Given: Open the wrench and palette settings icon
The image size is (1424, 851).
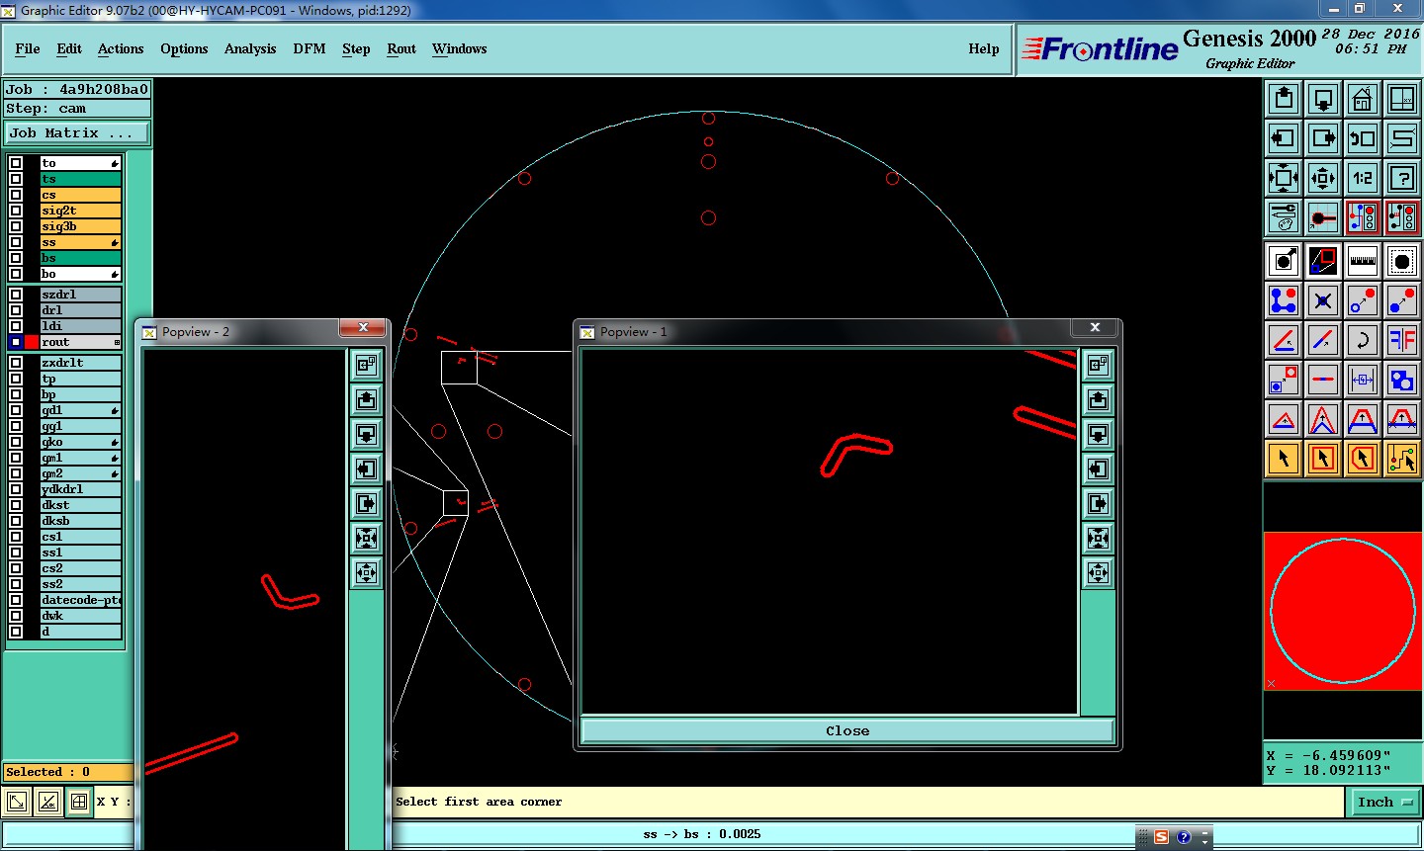Looking at the screenshot, I should point(1284,217).
